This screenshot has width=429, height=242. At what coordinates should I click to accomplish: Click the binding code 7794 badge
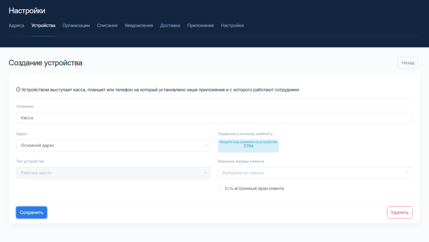(x=248, y=146)
